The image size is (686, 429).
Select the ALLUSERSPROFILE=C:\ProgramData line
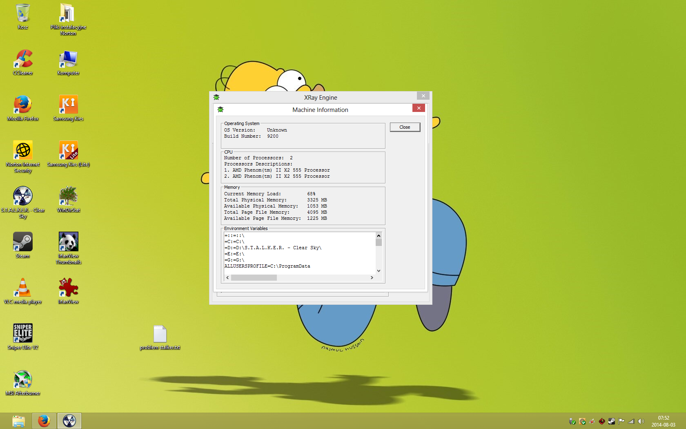(x=267, y=266)
